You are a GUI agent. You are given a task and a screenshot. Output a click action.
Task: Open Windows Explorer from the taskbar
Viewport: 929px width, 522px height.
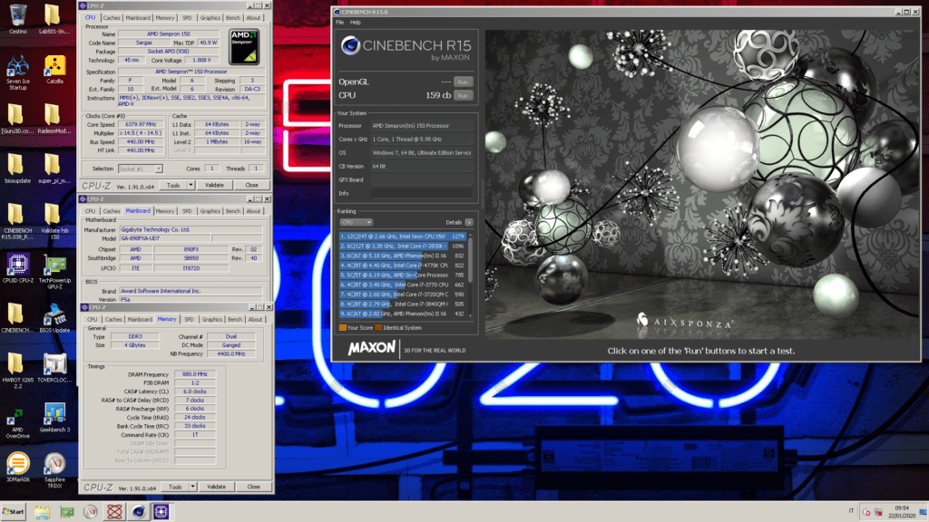click(x=42, y=512)
